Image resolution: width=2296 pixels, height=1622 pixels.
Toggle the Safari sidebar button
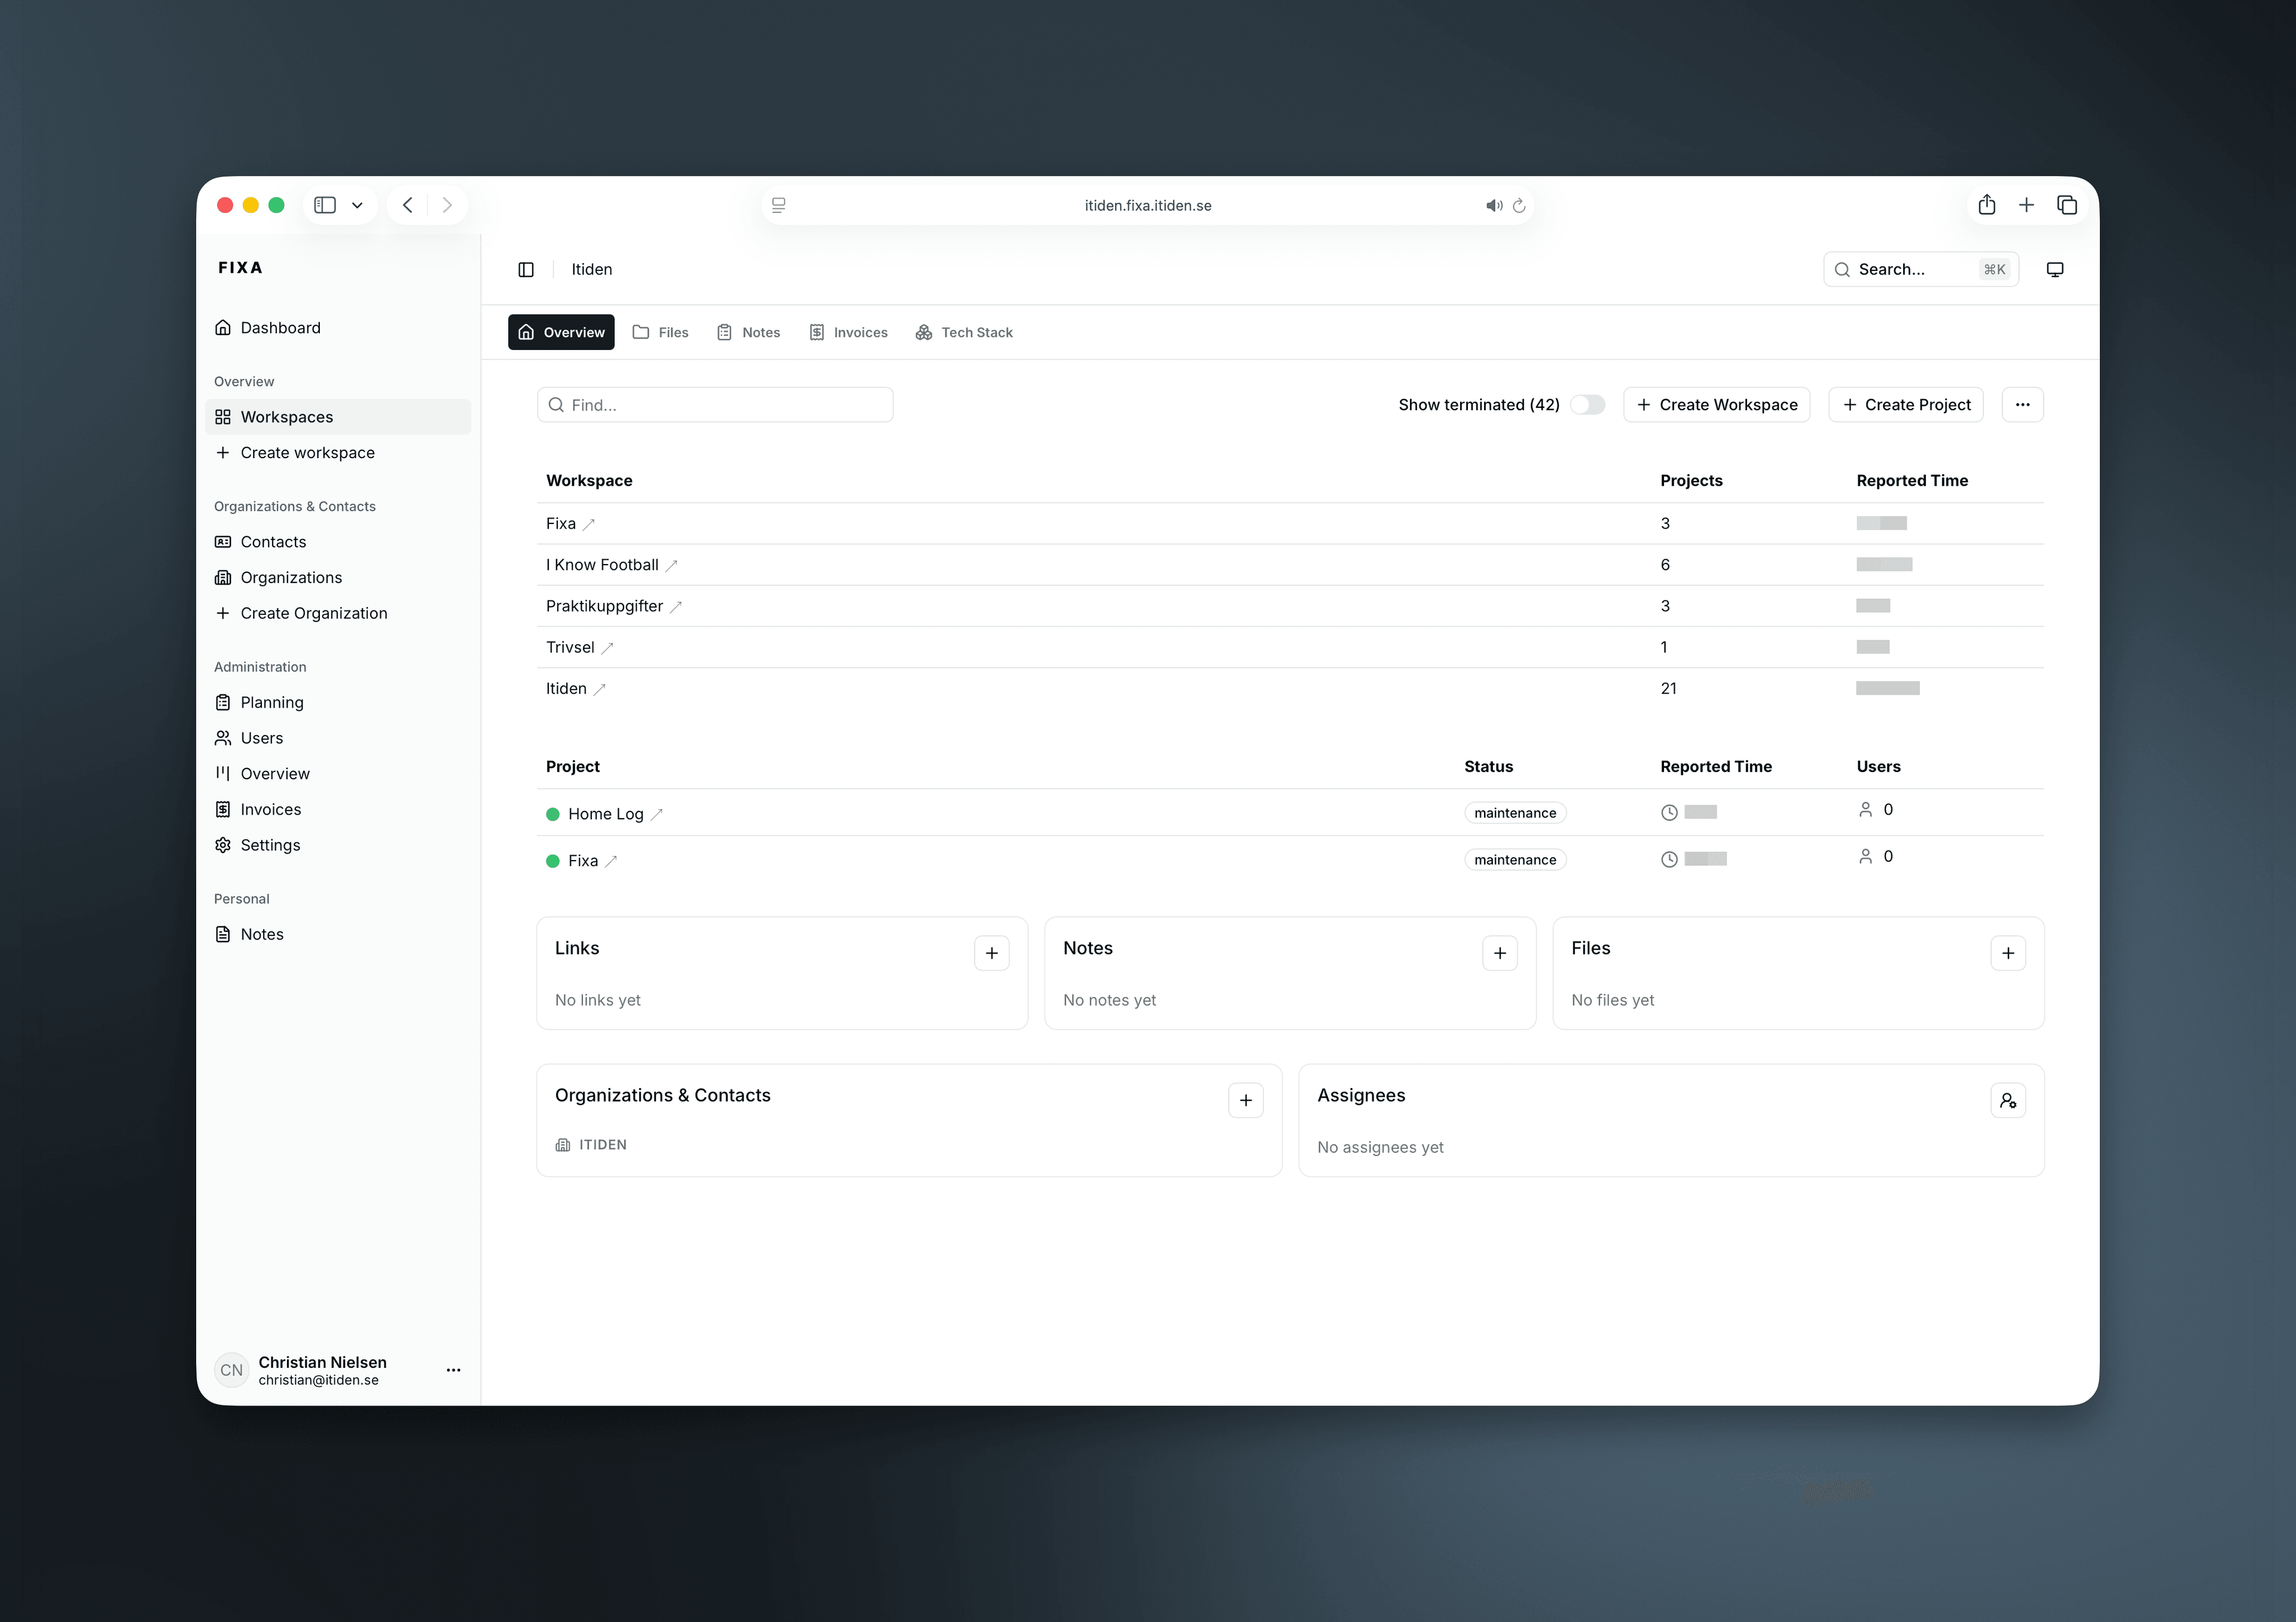click(325, 205)
